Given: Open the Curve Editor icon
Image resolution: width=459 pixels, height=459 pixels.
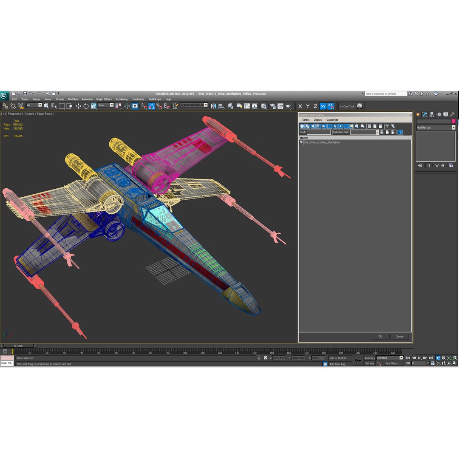Looking at the screenshot, I should pyautogui.click(x=247, y=106).
